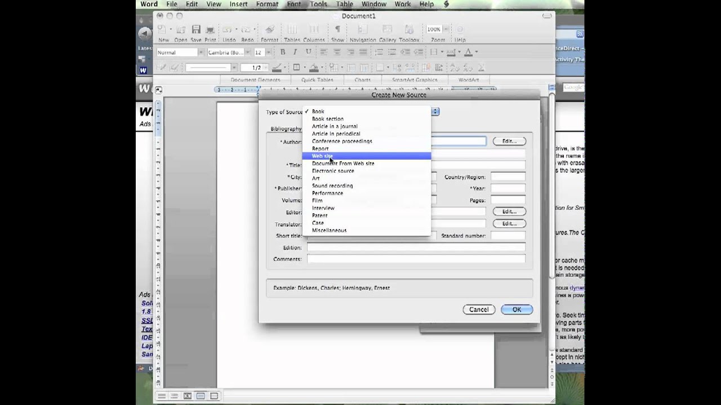The image size is (721, 405).
Task: Open the line style dropdown
Action: point(234,67)
